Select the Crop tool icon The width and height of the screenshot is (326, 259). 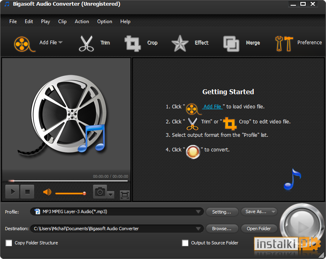[133, 43]
